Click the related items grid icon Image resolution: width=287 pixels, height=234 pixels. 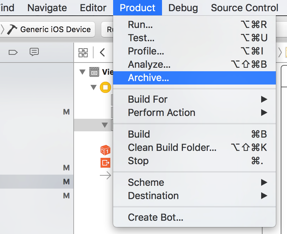click(83, 53)
